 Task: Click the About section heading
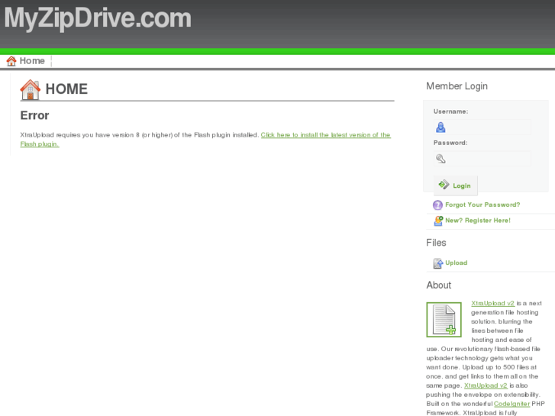438,285
